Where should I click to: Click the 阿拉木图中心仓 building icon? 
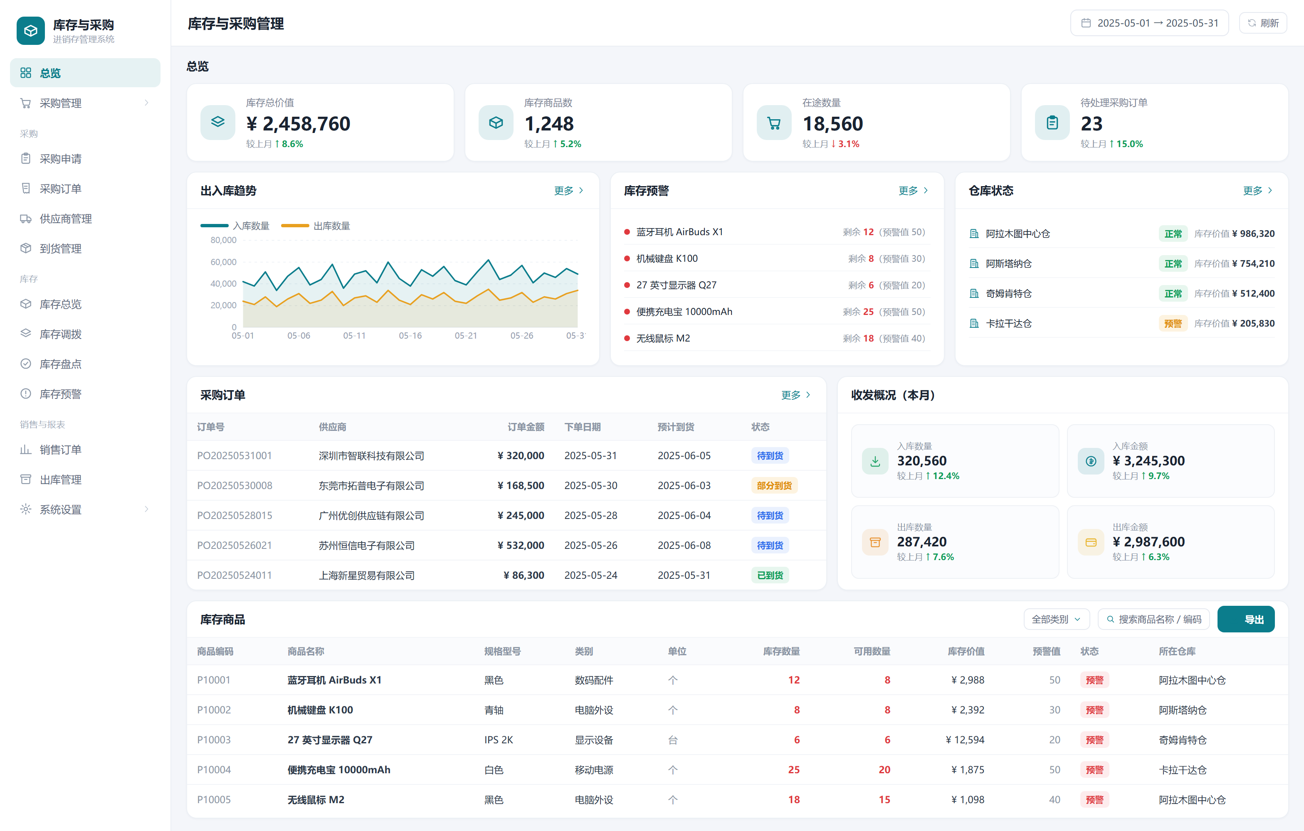coord(974,234)
